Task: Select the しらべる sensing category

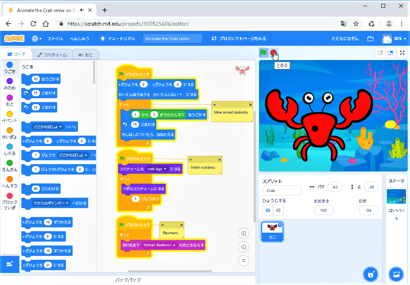Action: (10, 150)
